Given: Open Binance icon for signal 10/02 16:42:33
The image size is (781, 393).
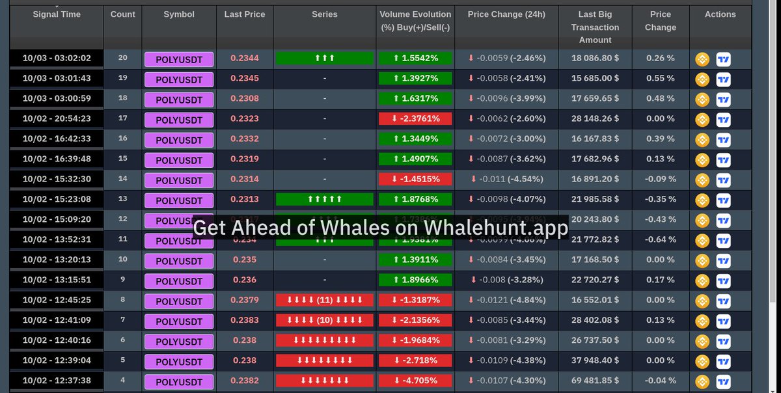Looking at the screenshot, I should [702, 140].
